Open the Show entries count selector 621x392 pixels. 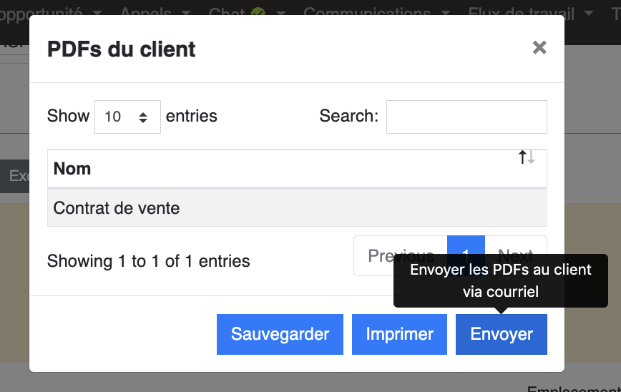click(127, 117)
